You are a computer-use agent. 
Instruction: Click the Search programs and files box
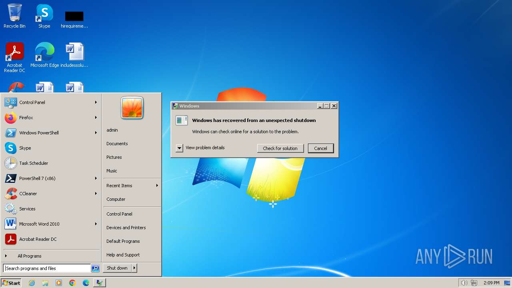pyautogui.click(x=47, y=268)
